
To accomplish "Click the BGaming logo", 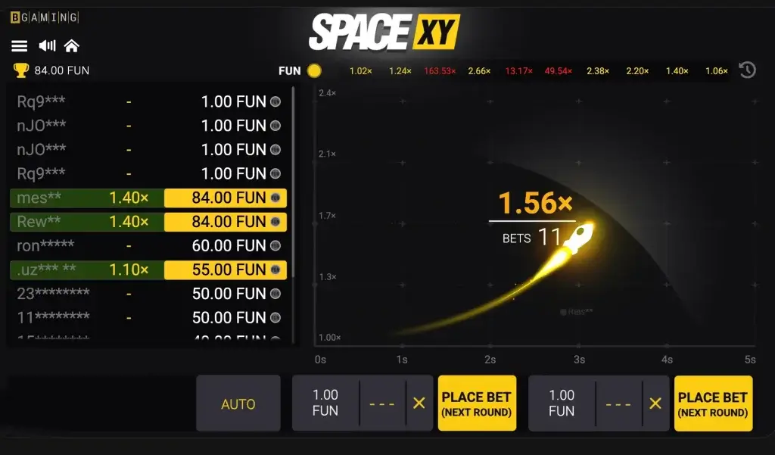I will [x=45, y=18].
